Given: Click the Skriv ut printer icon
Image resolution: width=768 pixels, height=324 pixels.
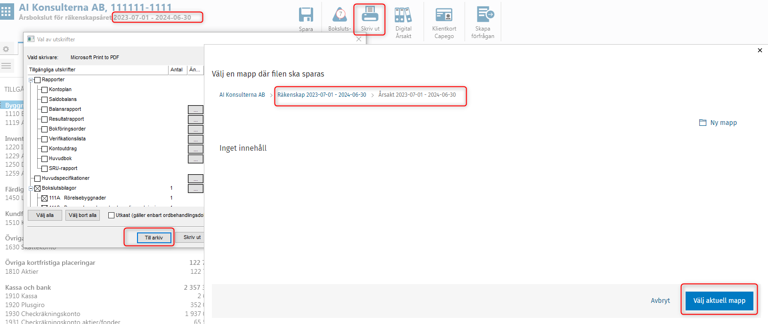Looking at the screenshot, I should click(370, 14).
